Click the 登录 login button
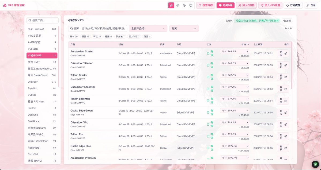The image size is (321, 170). click(x=311, y=5)
